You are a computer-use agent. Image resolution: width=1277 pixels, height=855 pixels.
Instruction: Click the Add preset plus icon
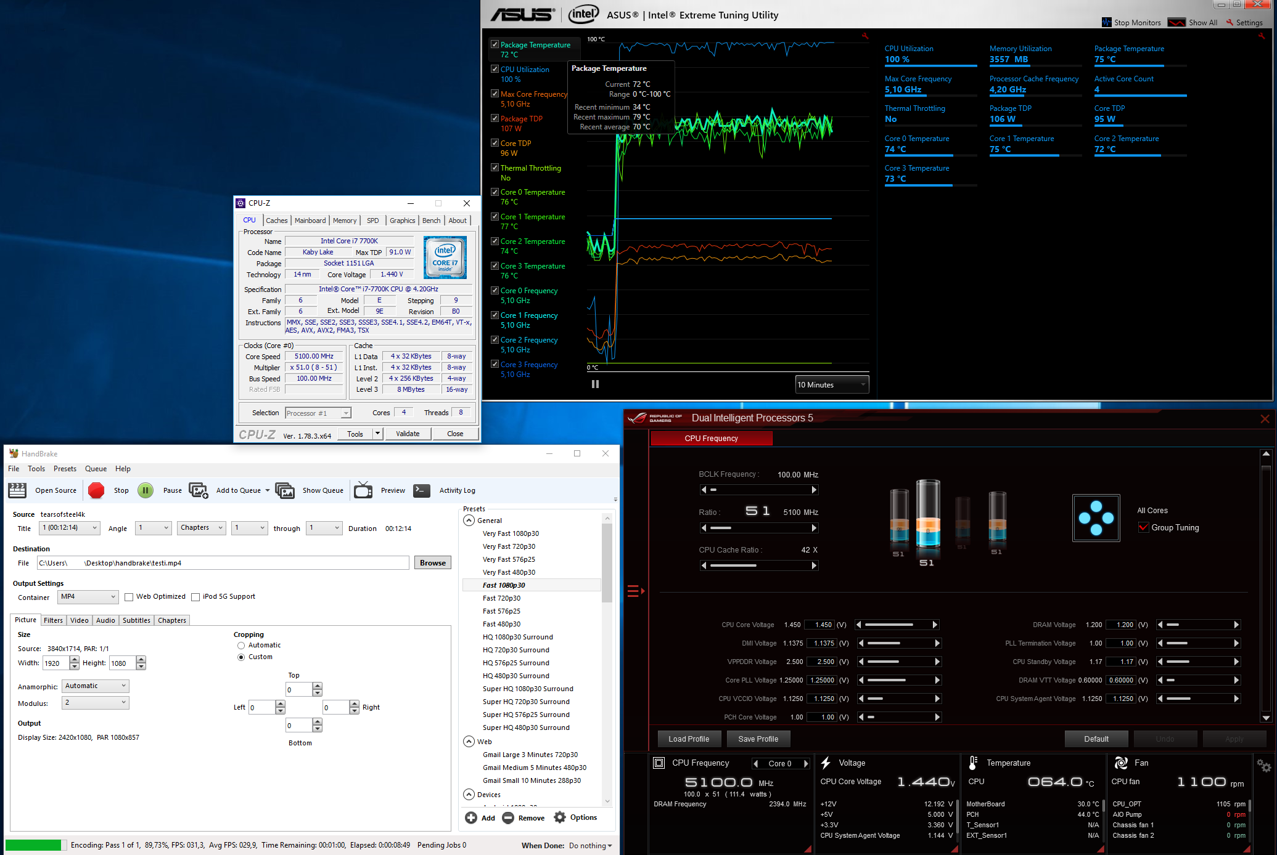click(471, 817)
